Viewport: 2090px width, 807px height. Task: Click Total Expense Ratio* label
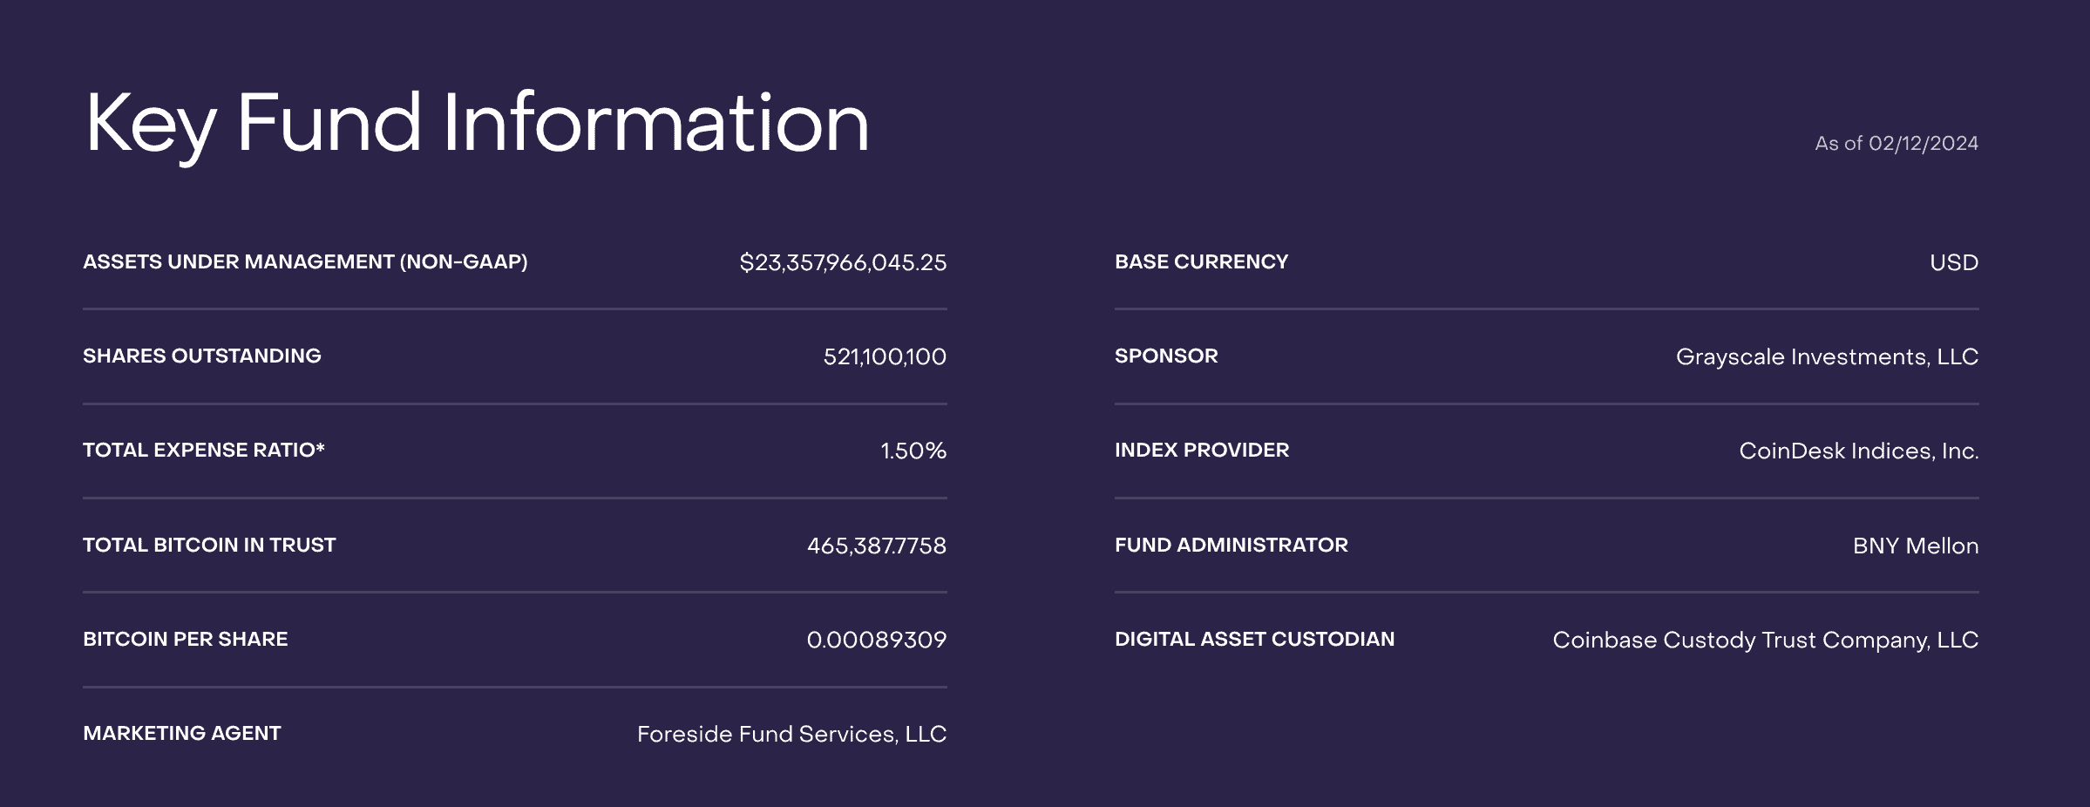[203, 450]
